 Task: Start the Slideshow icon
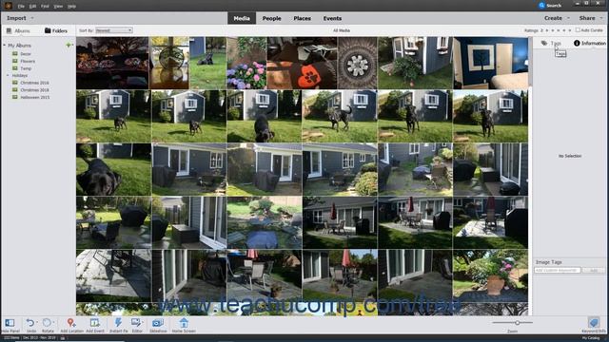pos(158,323)
